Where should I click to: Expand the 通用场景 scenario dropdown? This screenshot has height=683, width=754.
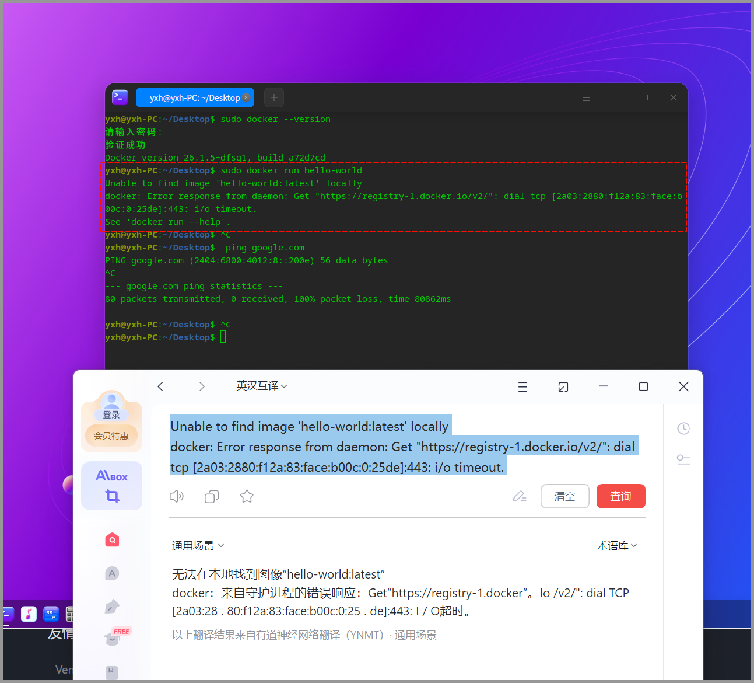(x=198, y=546)
